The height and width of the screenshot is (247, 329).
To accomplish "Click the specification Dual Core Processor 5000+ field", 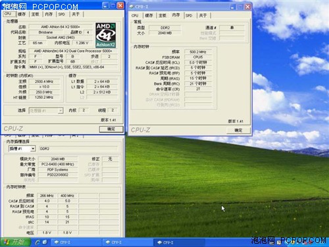I will click(73, 51).
